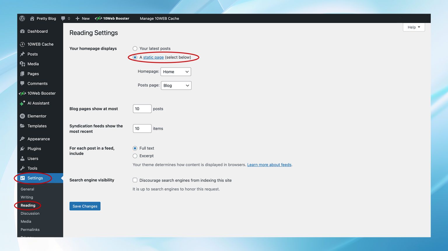Open the WordPress logo menu
448x251 pixels.
[x=22, y=18]
